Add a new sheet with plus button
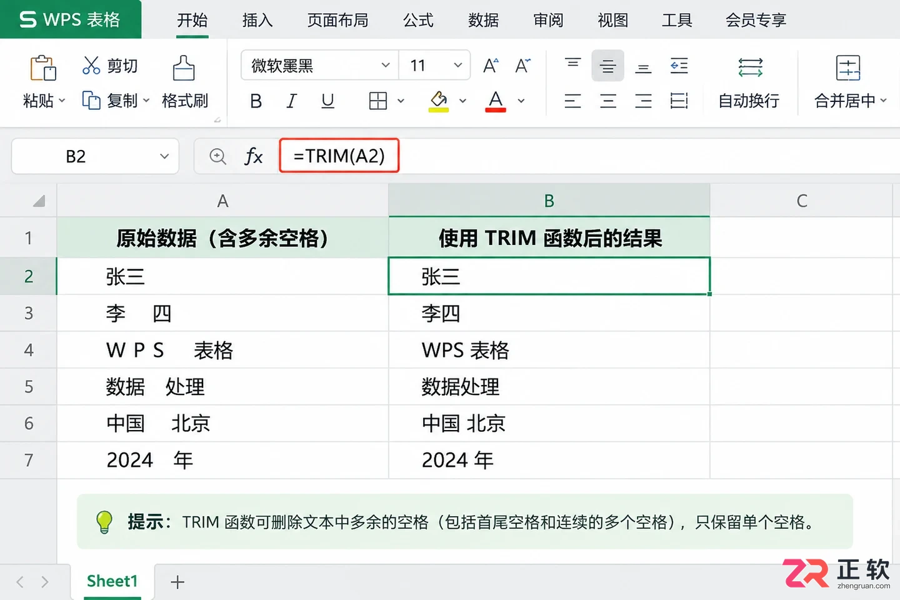 [x=177, y=582]
